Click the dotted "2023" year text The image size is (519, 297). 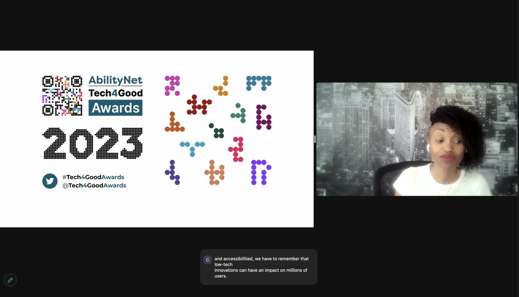tap(93, 143)
